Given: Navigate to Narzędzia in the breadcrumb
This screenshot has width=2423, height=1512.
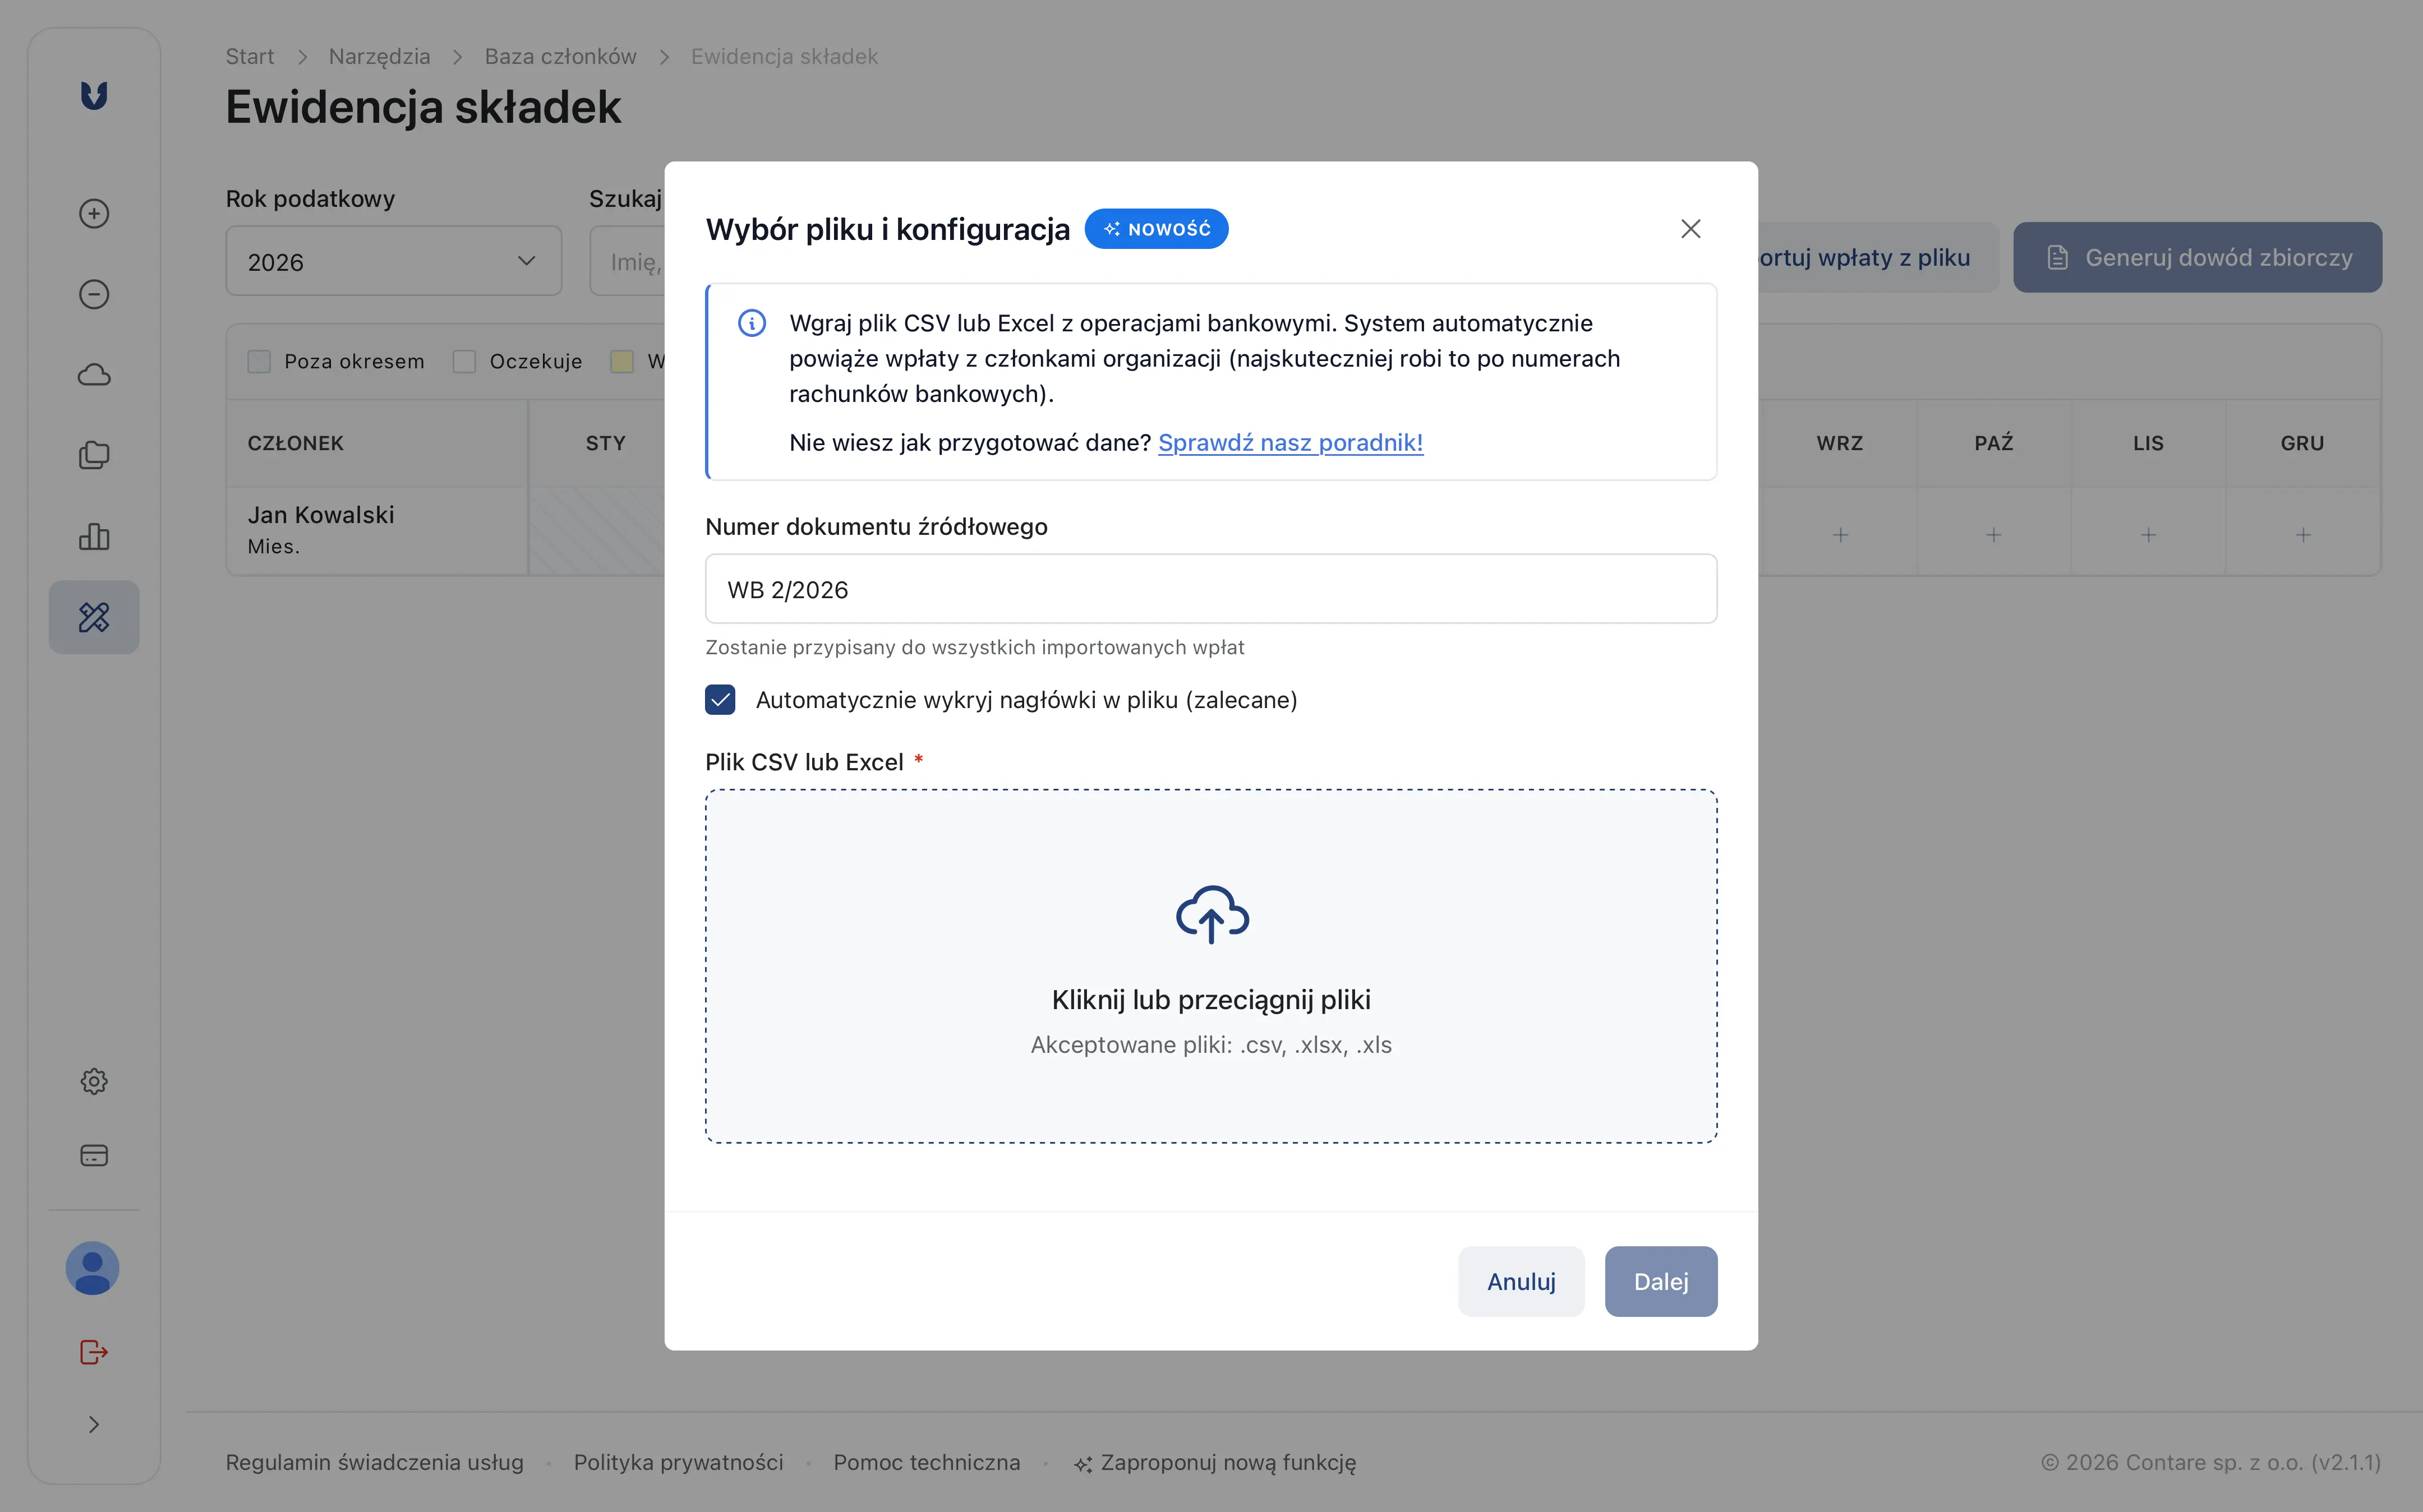Looking at the screenshot, I should click(x=379, y=56).
